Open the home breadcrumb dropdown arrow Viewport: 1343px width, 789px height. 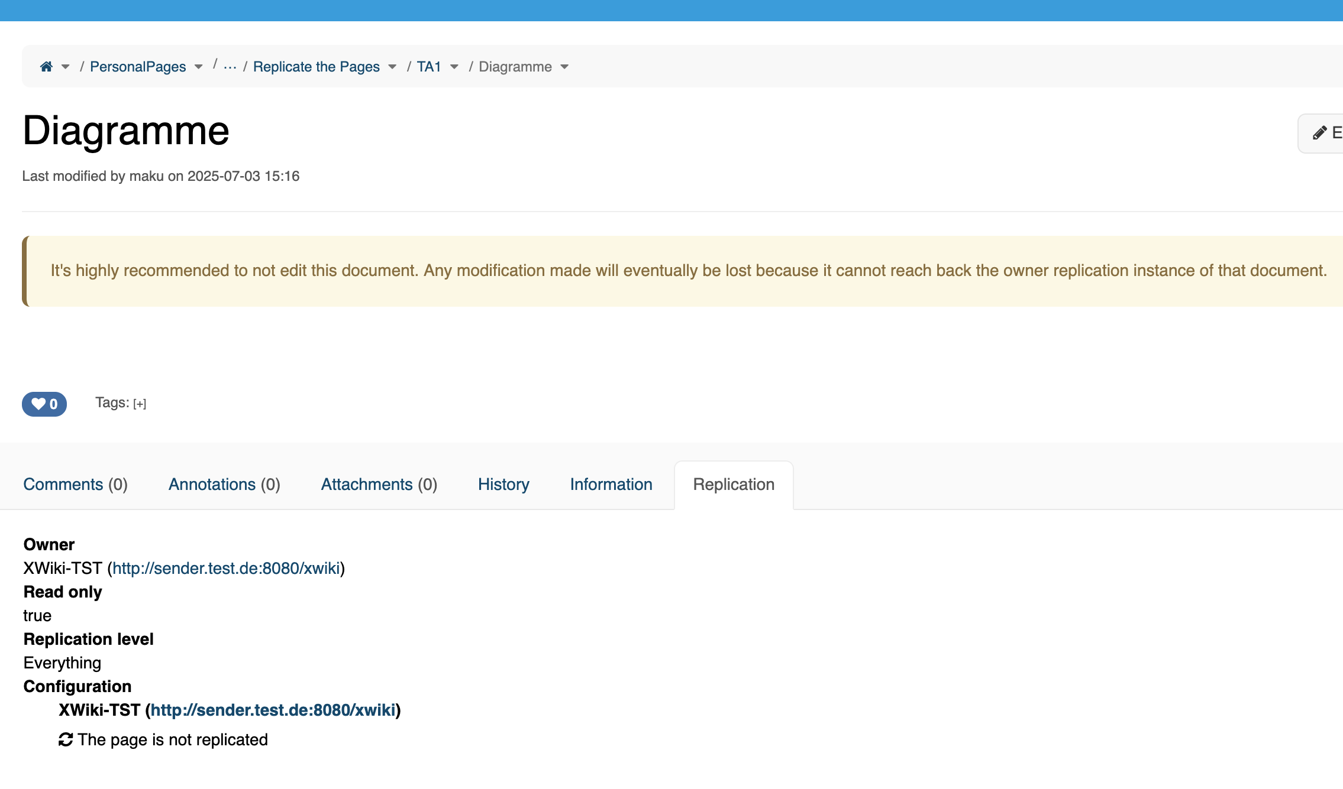pyautogui.click(x=65, y=67)
